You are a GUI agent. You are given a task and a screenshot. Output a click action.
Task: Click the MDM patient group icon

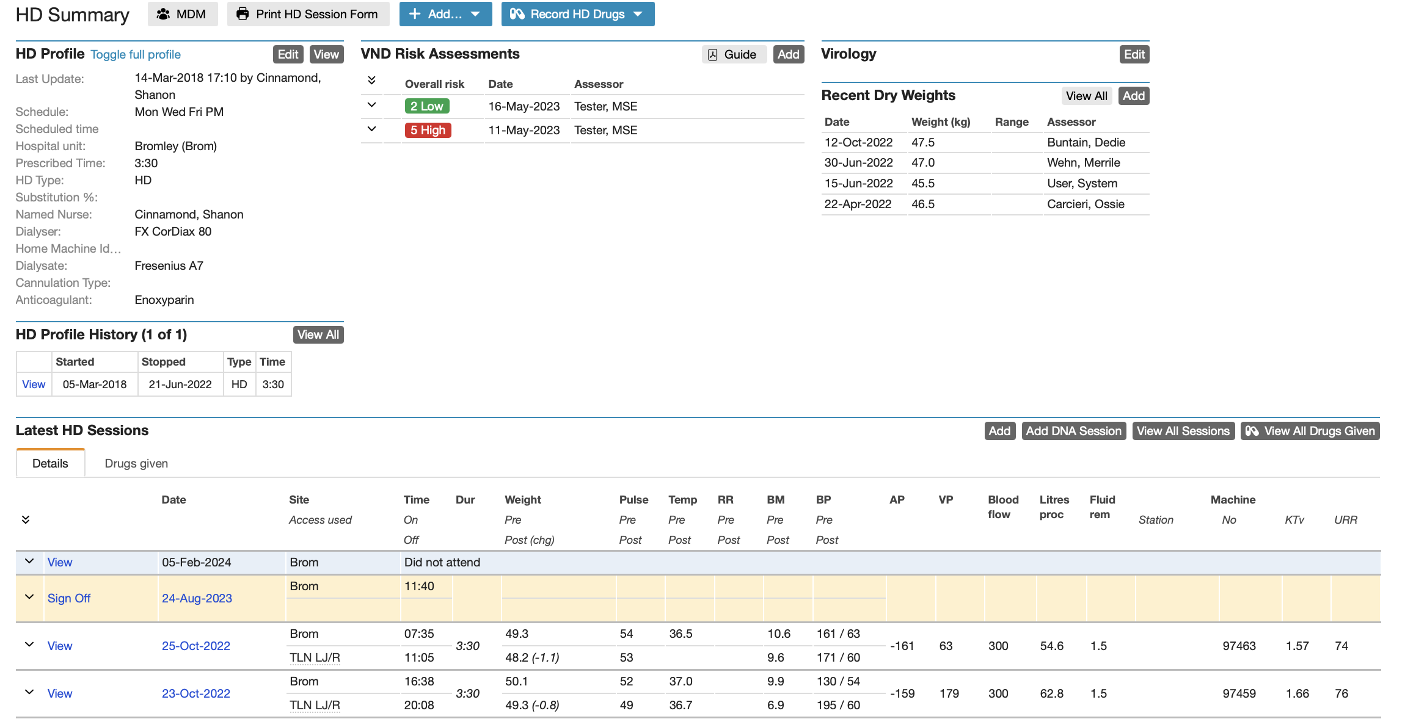click(x=164, y=13)
